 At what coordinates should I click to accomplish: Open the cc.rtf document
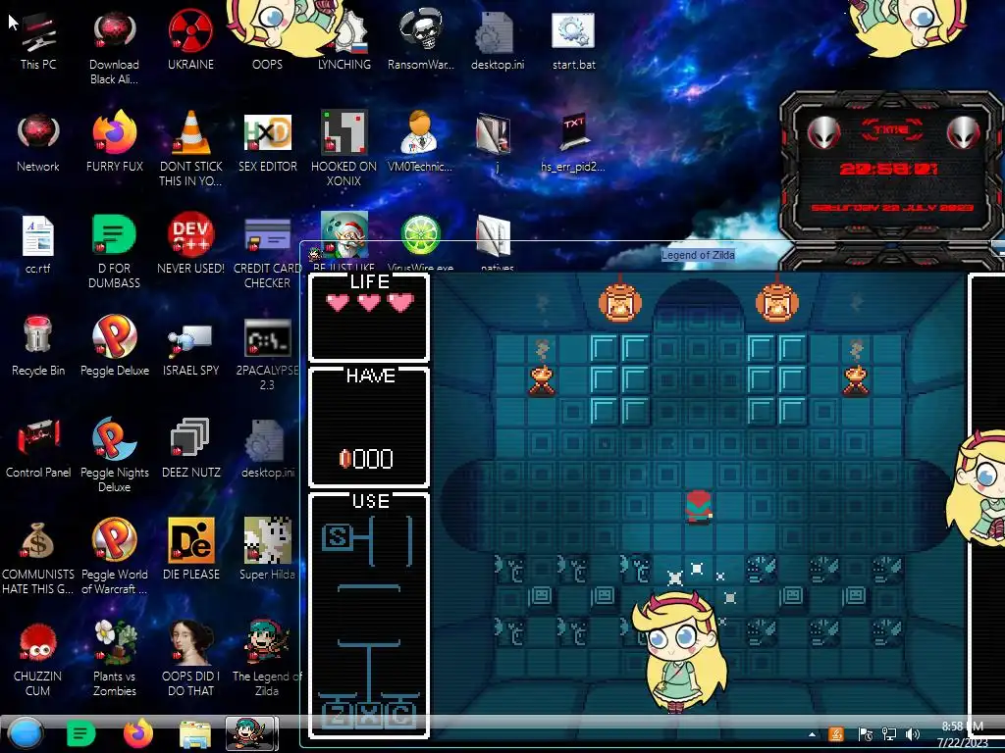pyautogui.click(x=38, y=246)
